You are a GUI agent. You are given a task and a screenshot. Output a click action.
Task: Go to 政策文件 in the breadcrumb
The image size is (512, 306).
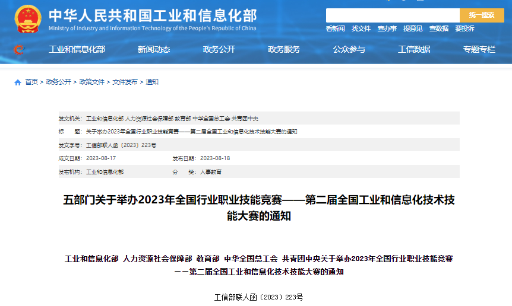pos(91,82)
